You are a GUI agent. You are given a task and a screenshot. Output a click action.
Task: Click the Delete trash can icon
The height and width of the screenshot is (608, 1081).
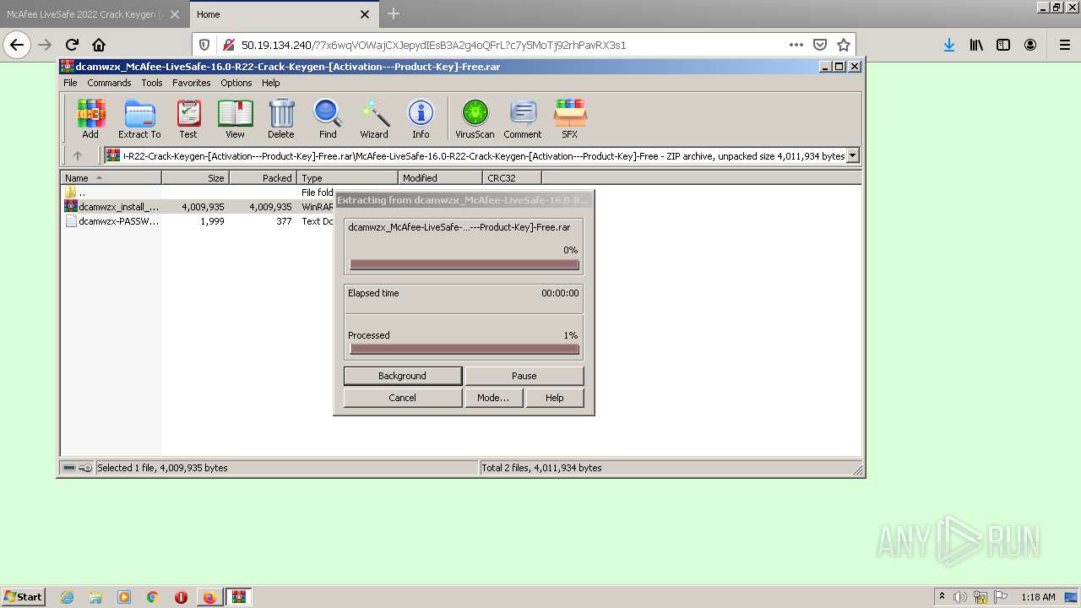281,118
